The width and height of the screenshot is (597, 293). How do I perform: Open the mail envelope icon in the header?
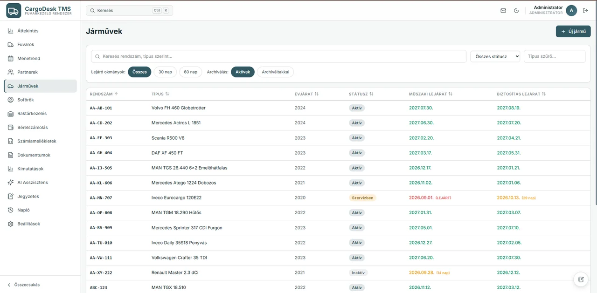(503, 11)
